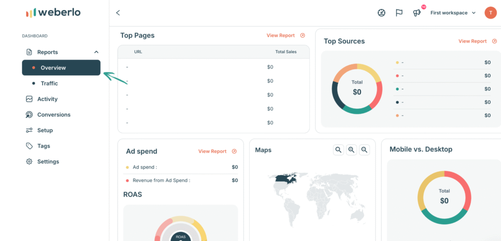
Task: Click the green legend dot in Top Sources
Action: pos(397,89)
